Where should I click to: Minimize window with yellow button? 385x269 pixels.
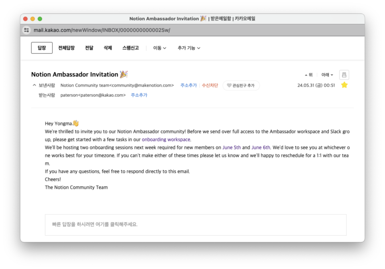[x=33, y=19]
